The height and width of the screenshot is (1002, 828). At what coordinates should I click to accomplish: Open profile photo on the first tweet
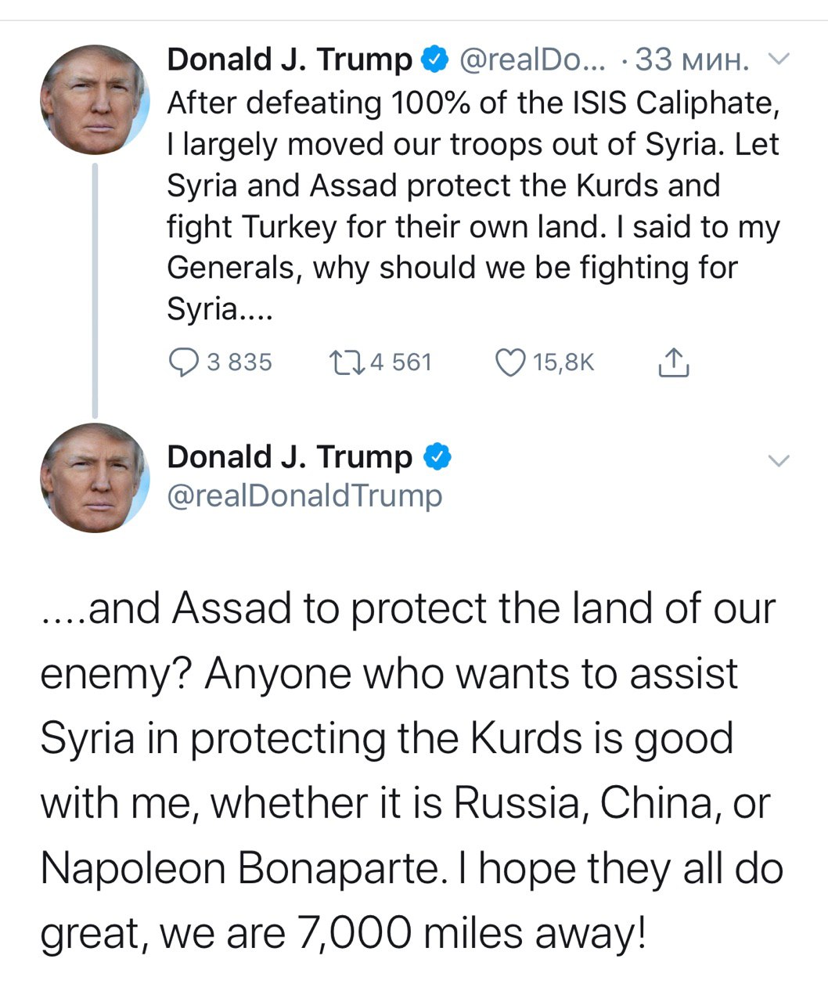pyautogui.click(x=94, y=100)
